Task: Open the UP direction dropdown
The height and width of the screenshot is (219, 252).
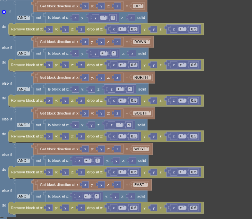Action: click(138, 6)
